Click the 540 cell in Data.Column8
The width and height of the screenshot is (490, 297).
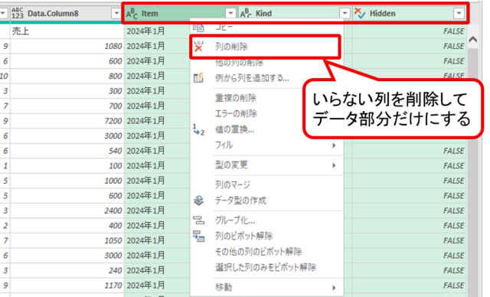(x=67, y=151)
